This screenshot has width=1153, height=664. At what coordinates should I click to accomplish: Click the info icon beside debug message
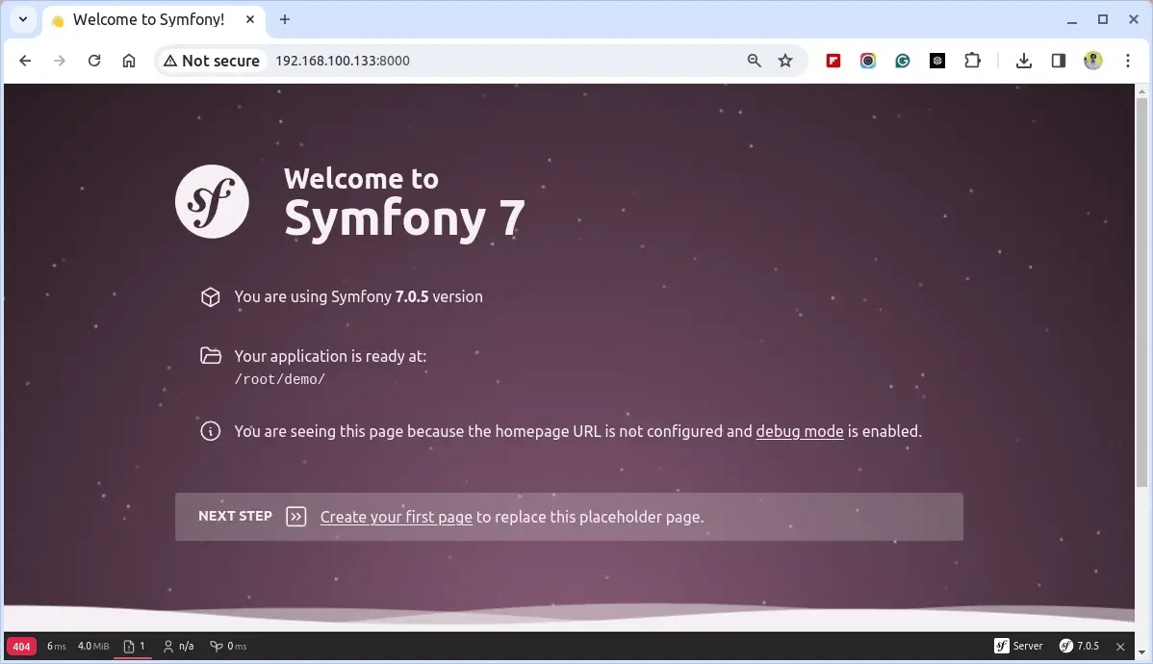(211, 431)
